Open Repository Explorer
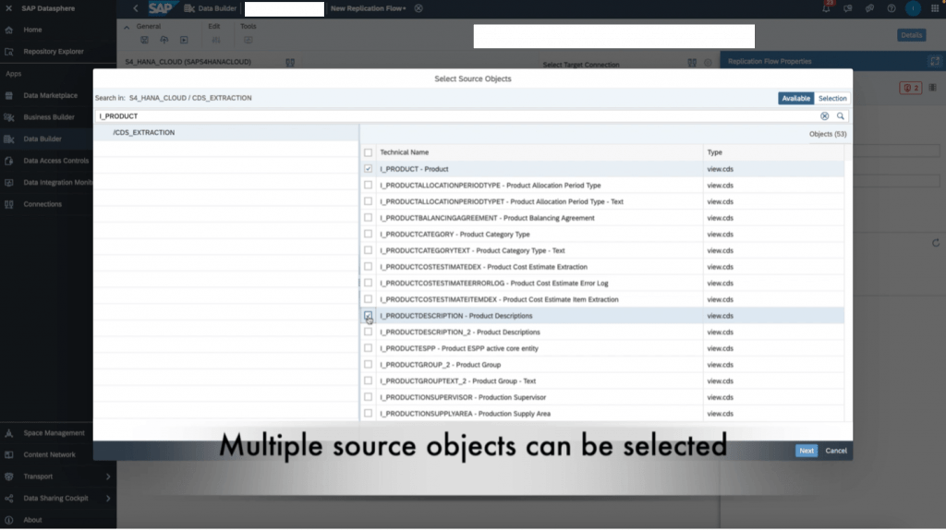This screenshot has height=531, width=946. coord(53,52)
